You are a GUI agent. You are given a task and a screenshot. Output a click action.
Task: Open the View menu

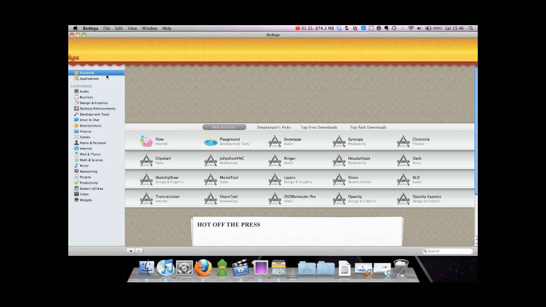point(132,28)
